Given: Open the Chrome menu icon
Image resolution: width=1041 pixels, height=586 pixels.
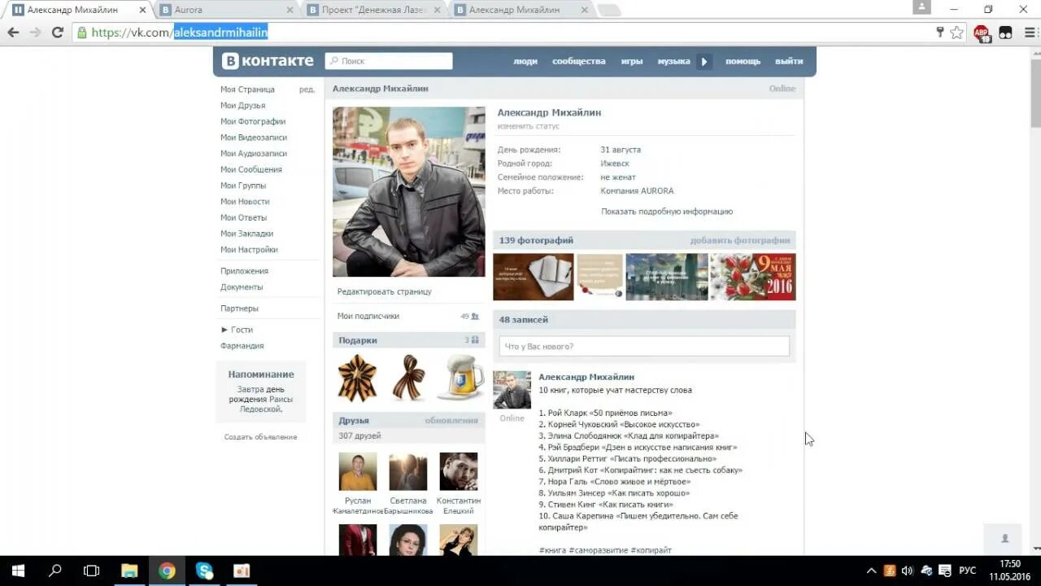Looking at the screenshot, I should pos(1030,33).
